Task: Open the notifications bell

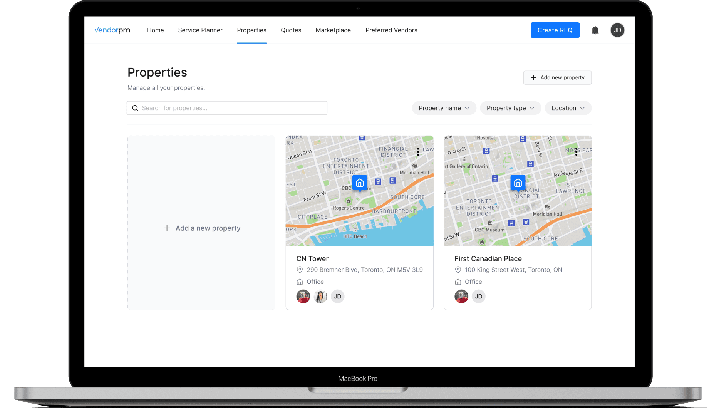Action: [595, 30]
